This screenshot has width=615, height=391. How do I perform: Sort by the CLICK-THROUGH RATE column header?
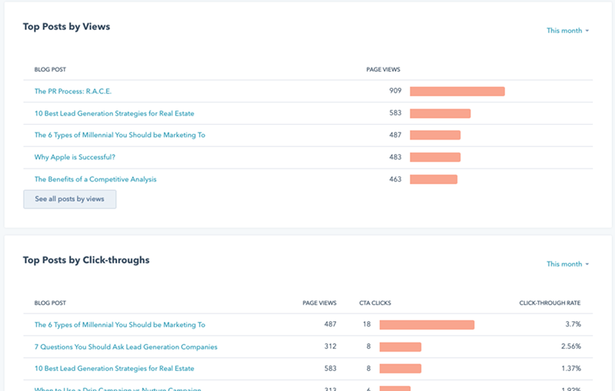550,303
